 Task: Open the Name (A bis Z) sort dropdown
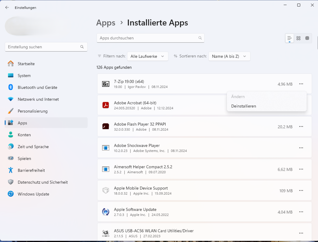click(x=229, y=56)
